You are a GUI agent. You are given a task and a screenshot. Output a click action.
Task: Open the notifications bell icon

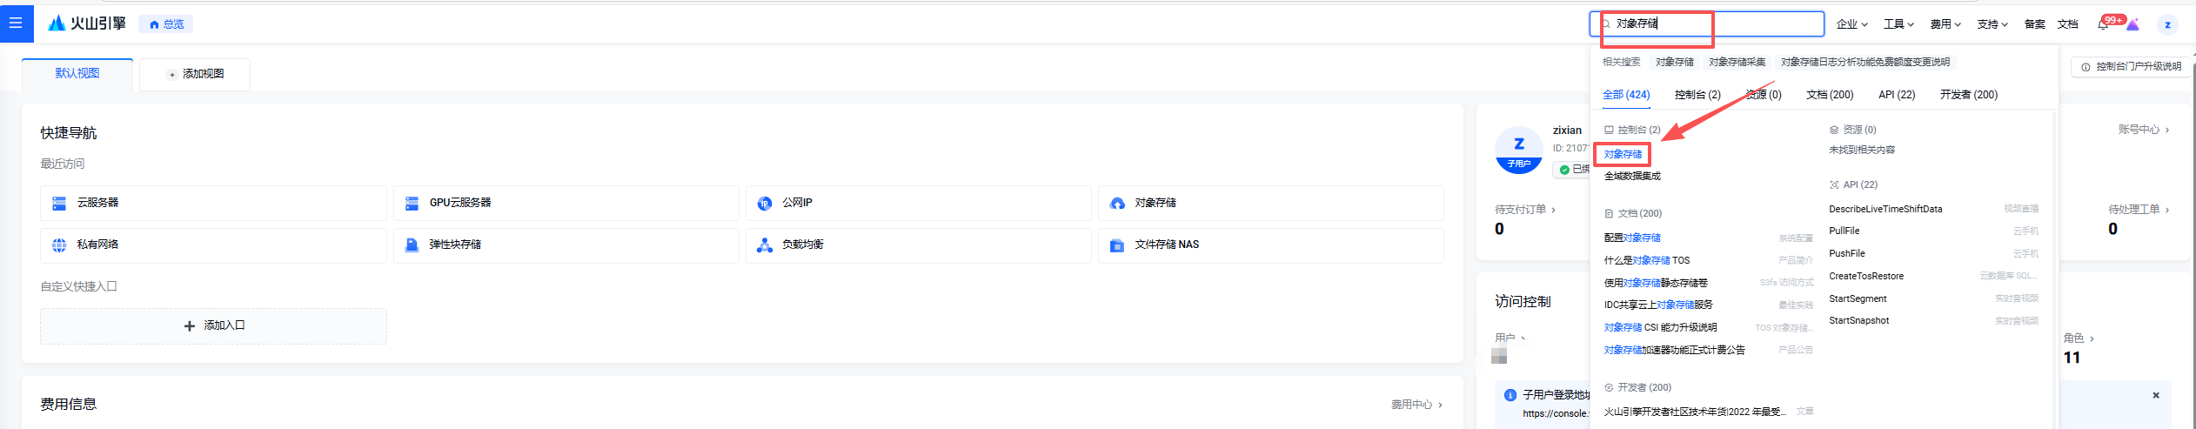tap(2103, 24)
